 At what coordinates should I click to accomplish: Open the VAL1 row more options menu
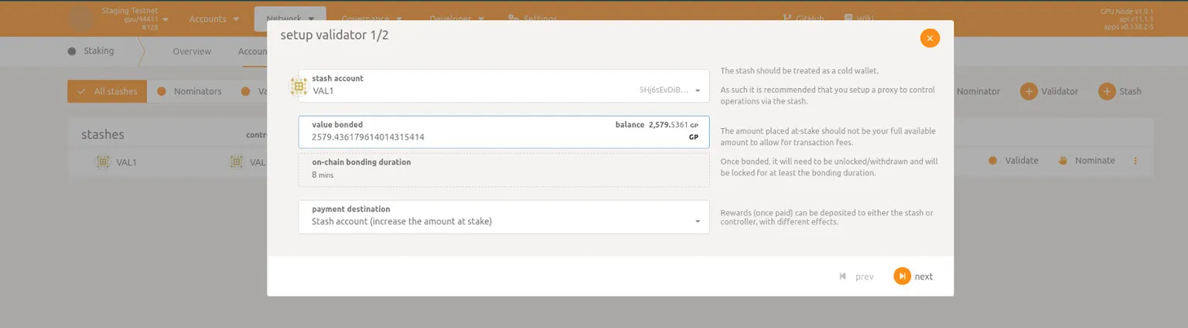1135,161
